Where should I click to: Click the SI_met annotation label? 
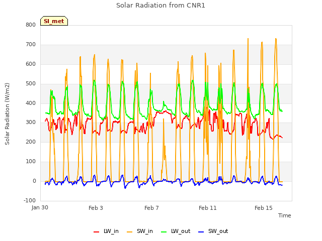click(x=54, y=21)
